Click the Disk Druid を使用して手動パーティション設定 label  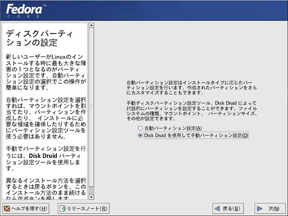pyautogui.click(x=196, y=135)
